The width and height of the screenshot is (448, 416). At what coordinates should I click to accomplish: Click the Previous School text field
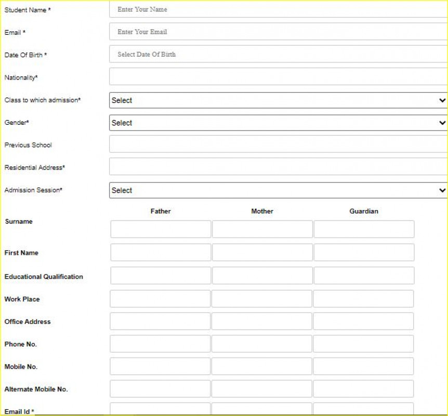(x=278, y=144)
